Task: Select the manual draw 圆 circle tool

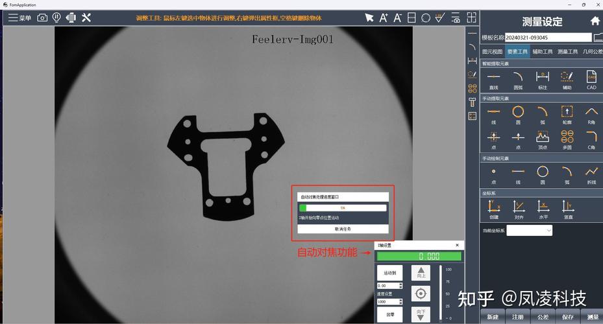Action: (542, 175)
